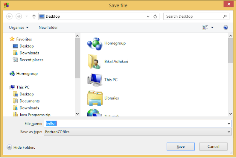Collapse with Hide Folders
The image size is (236, 158).
(21, 147)
